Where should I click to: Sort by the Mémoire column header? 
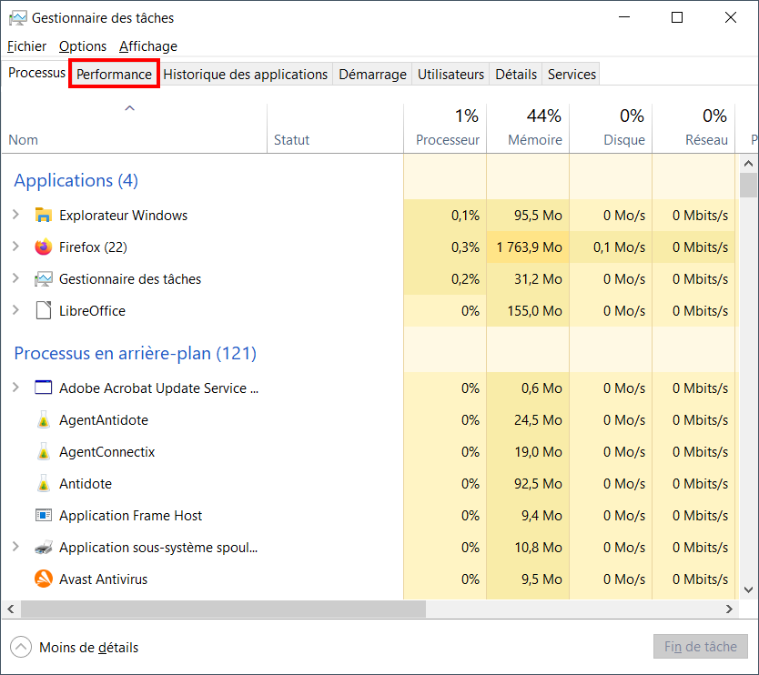(528, 128)
